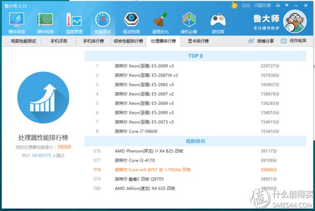Switch to 电脑性能测试 tab
This screenshot has width=315, height=211.
[x=23, y=41]
